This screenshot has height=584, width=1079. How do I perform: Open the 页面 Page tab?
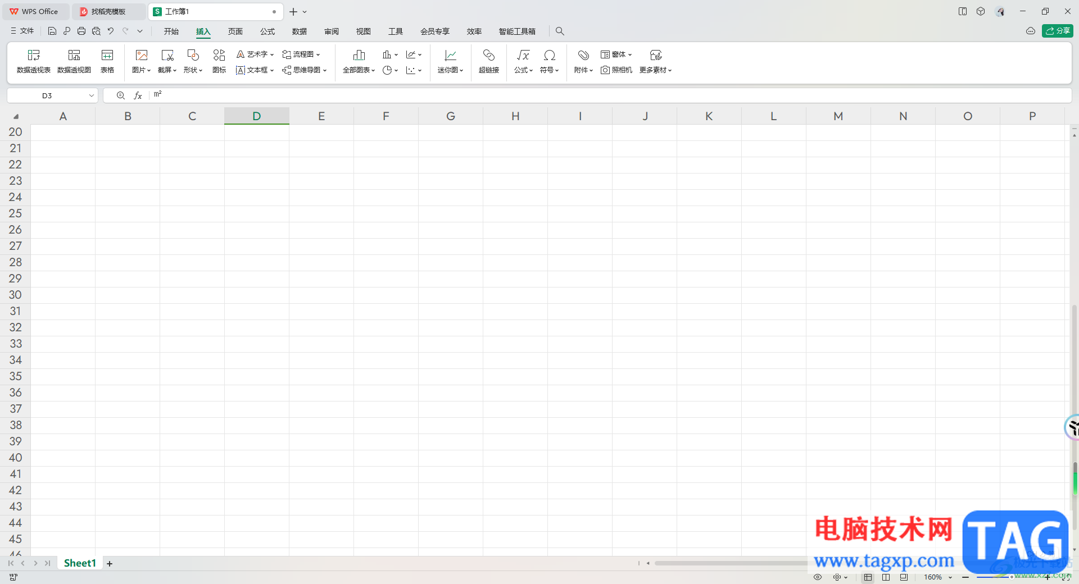pos(235,31)
